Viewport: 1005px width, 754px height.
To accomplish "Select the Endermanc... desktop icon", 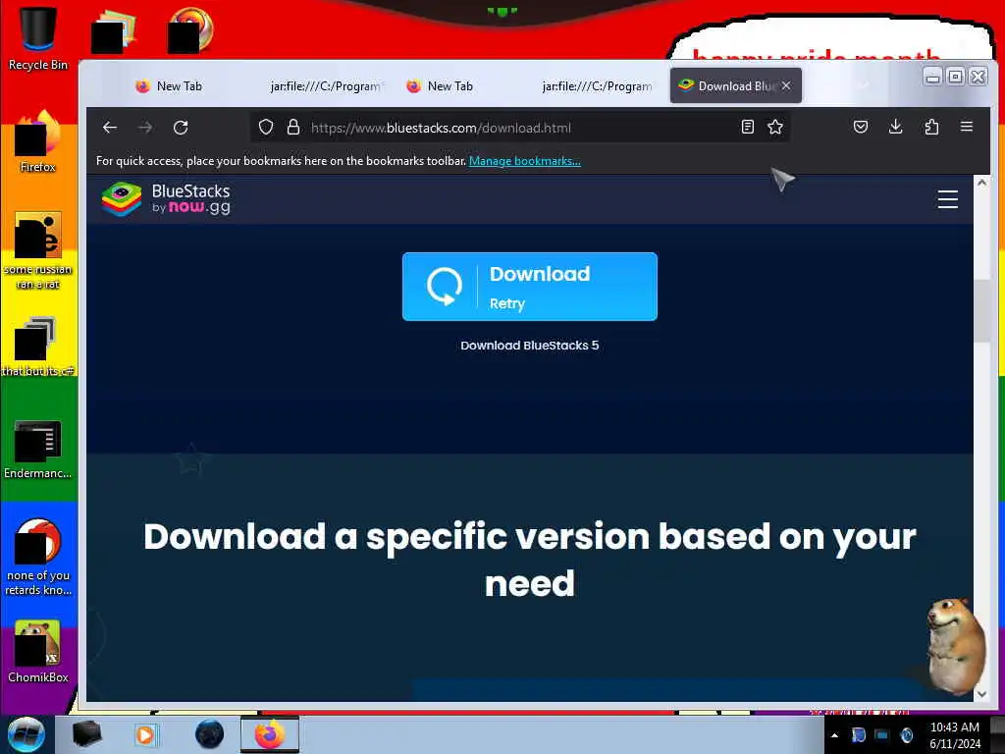I will tap(38, 449).
